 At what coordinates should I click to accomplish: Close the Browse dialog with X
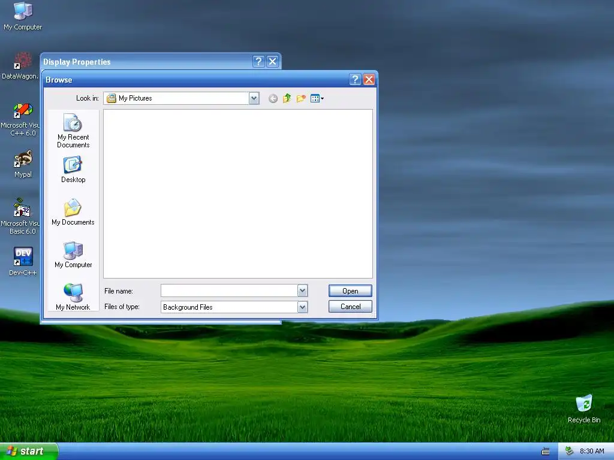[369, 80]
